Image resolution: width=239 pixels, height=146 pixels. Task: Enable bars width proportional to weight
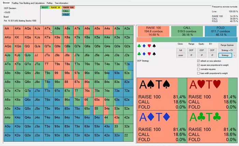pos(199,73)
